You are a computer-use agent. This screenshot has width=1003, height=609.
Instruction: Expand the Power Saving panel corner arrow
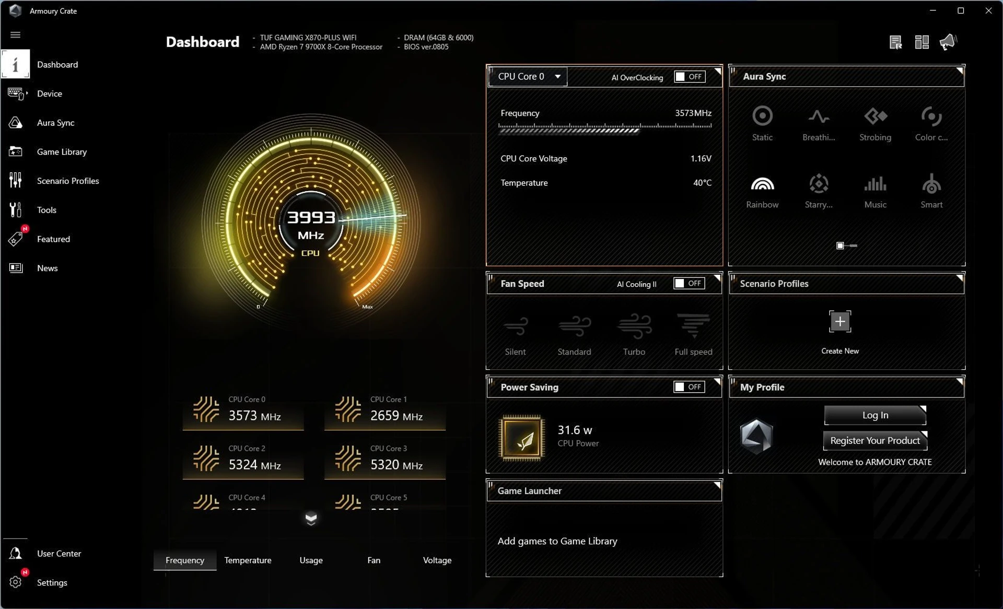[x=717, y=381]
